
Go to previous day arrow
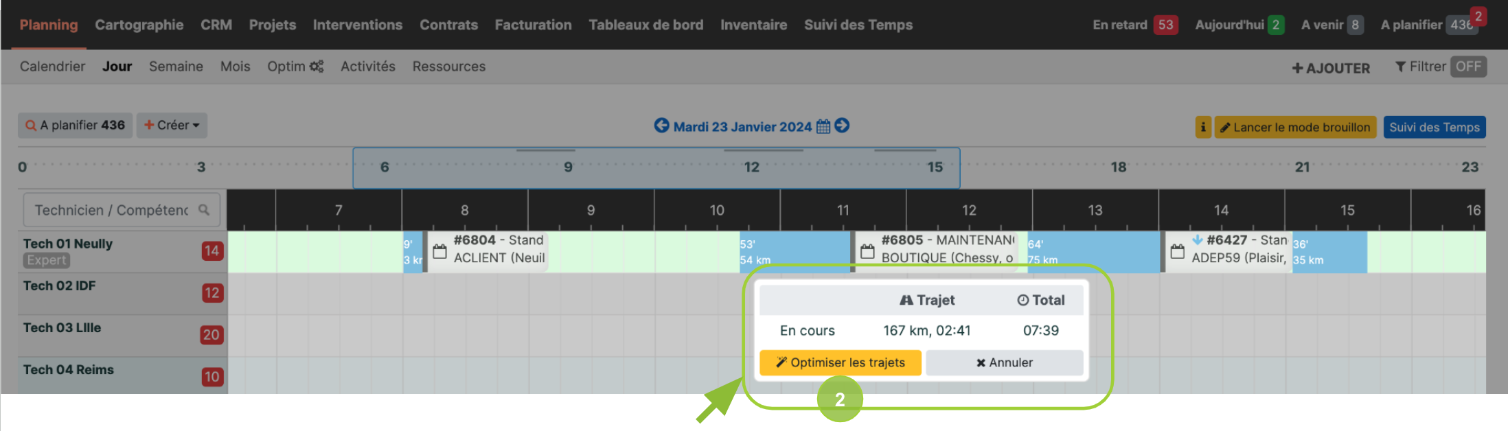coord(661,126)
